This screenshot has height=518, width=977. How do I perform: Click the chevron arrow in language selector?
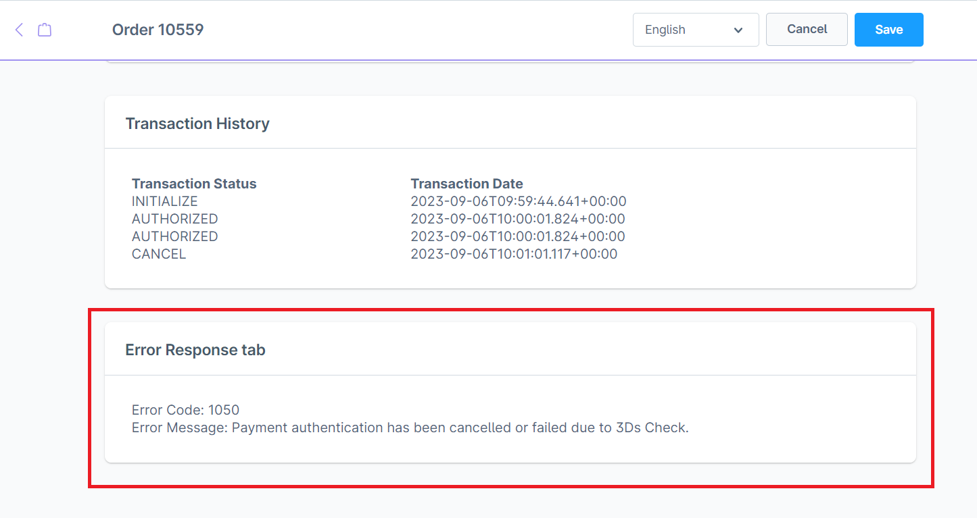tap(738, 30)
